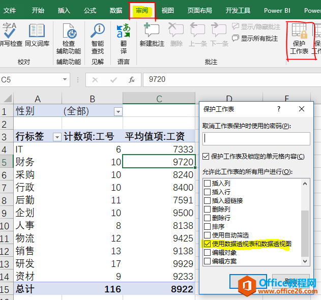Select the 研发 row label cell
The width and height of the screenshot is (321, 300).
click(x=38, y=263)
